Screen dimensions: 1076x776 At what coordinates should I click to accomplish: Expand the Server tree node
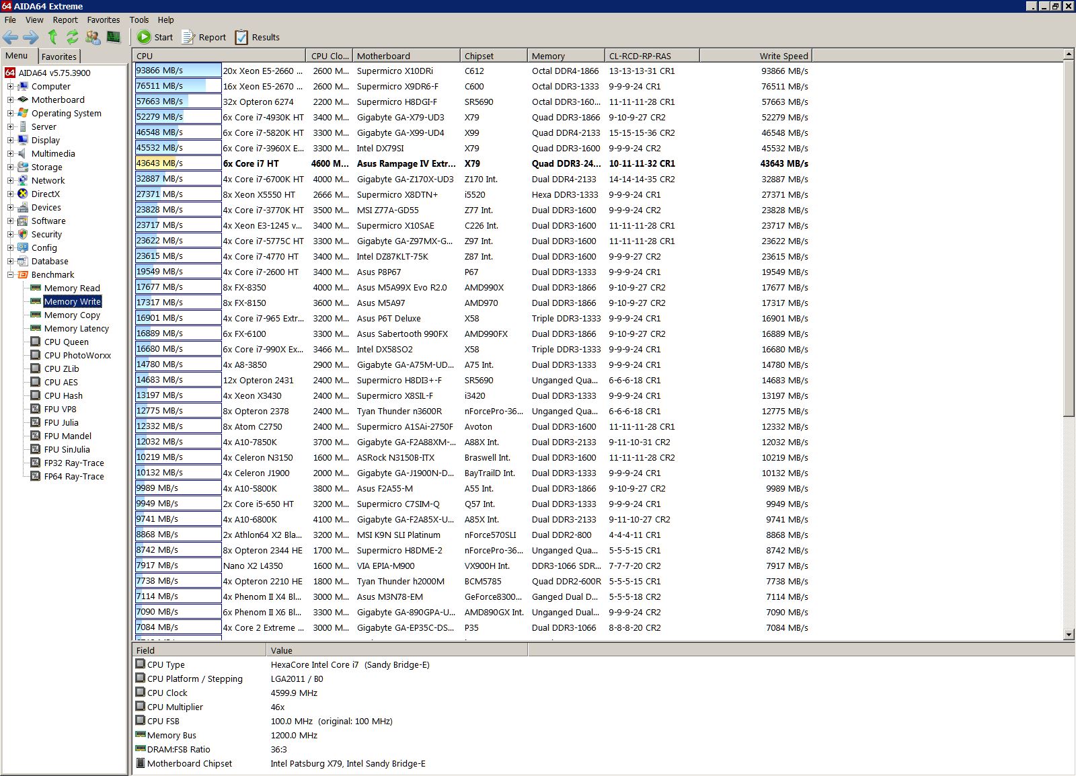pos(11,127)
